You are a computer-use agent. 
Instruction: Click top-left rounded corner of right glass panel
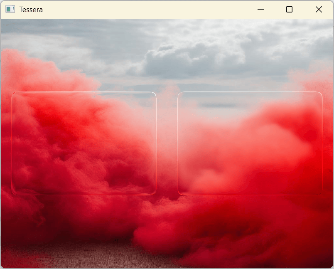(180, 94)
